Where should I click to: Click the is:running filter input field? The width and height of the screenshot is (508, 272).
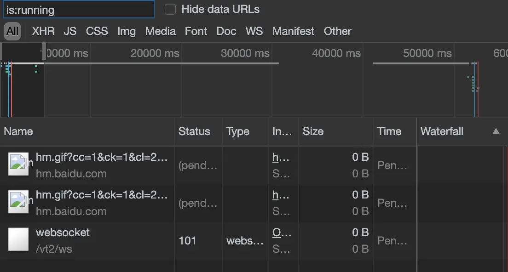point(78,9)
